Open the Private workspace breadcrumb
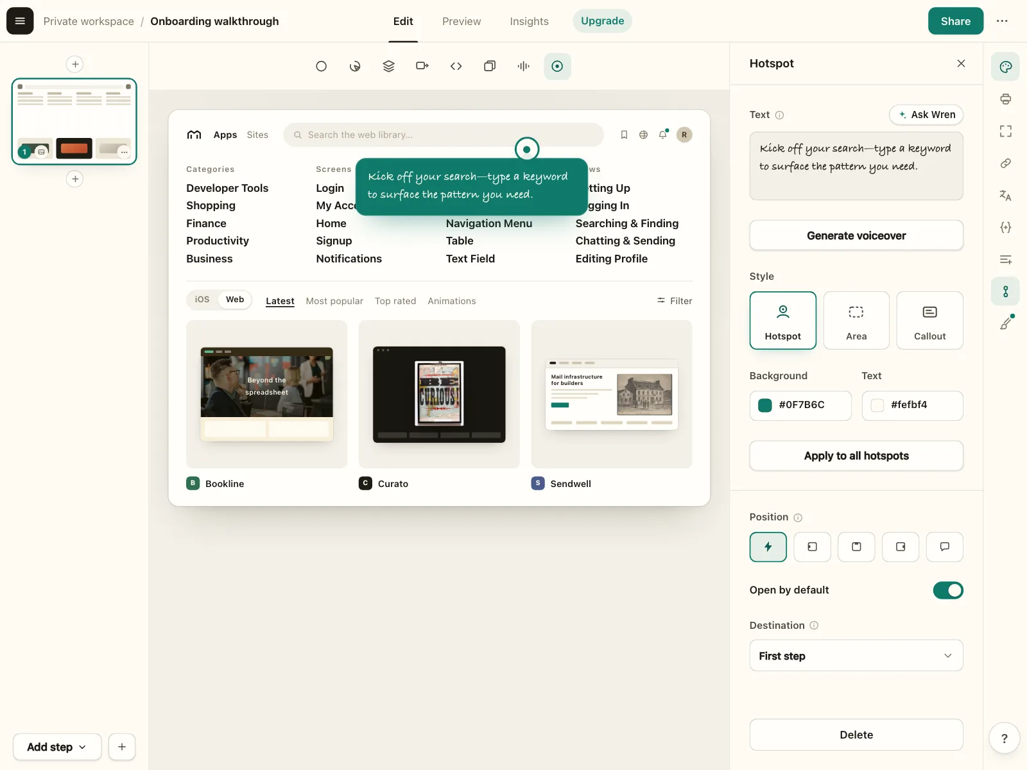Viewport: 1027px width, 770px height. click(89, 21)
